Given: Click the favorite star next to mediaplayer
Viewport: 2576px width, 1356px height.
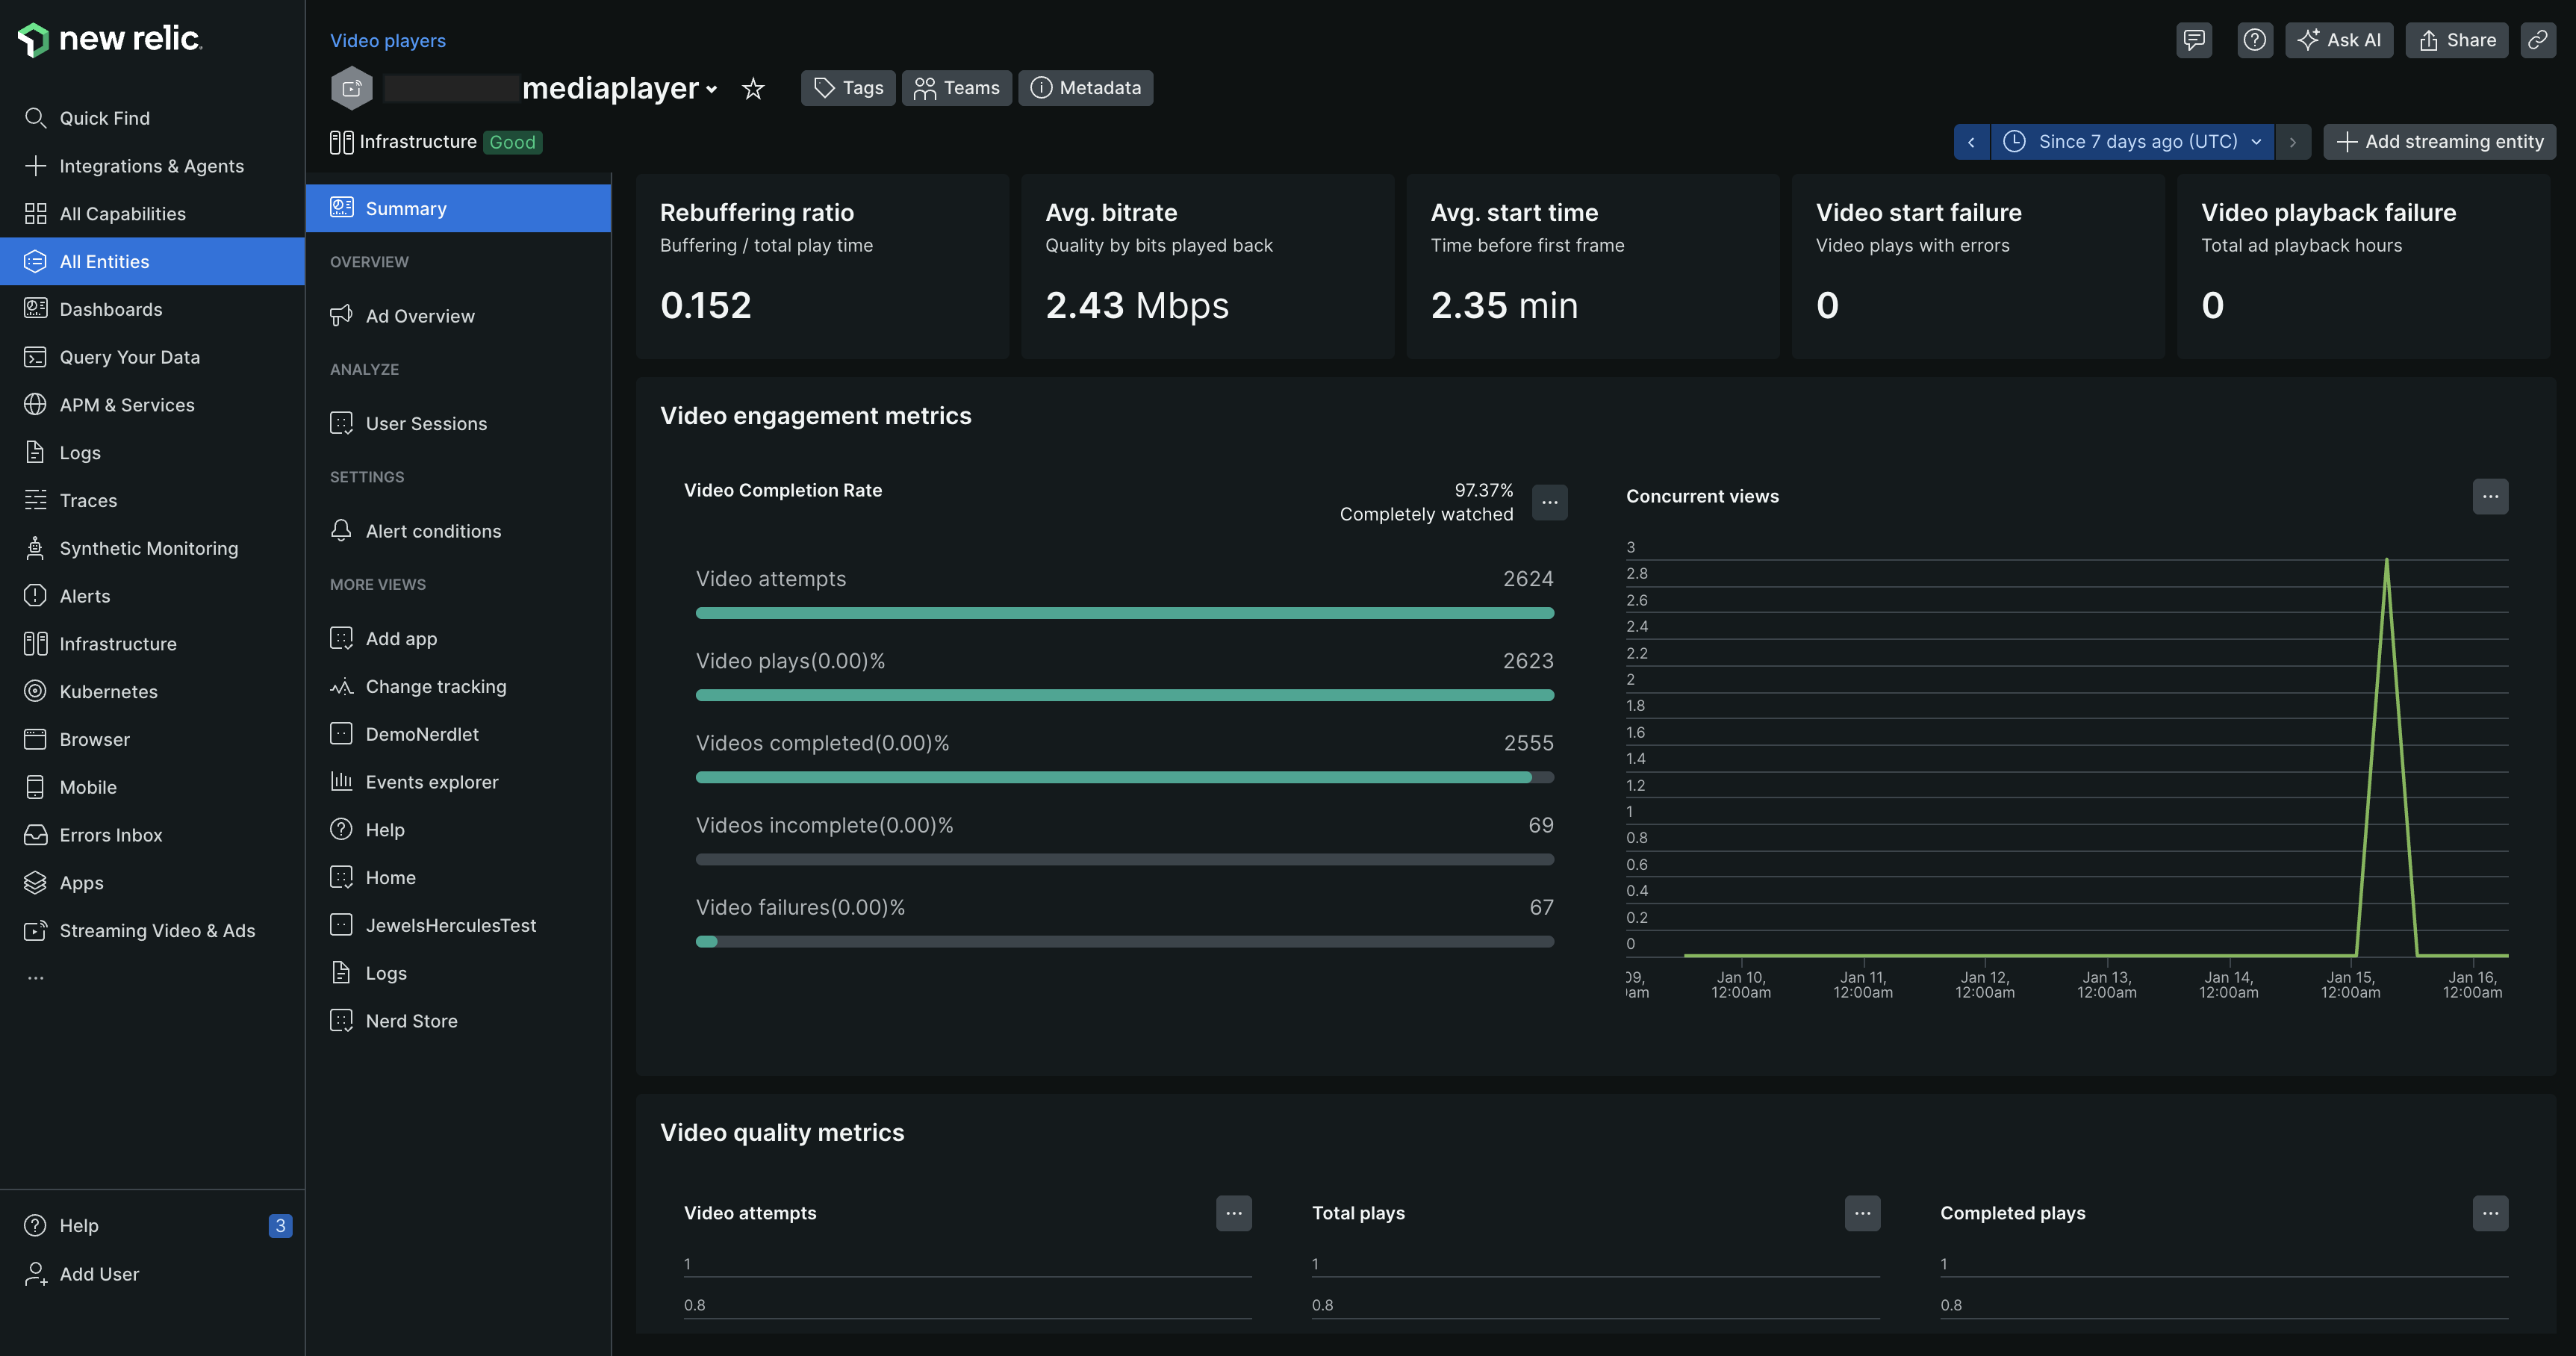Looking at the screenshot, I should (753, 89).
